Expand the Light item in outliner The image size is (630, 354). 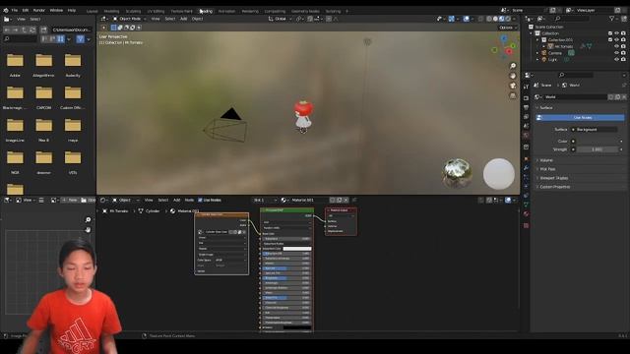click(x=537, y=59)
